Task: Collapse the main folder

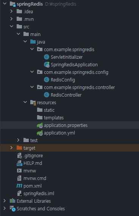Action: coord(19,34)
